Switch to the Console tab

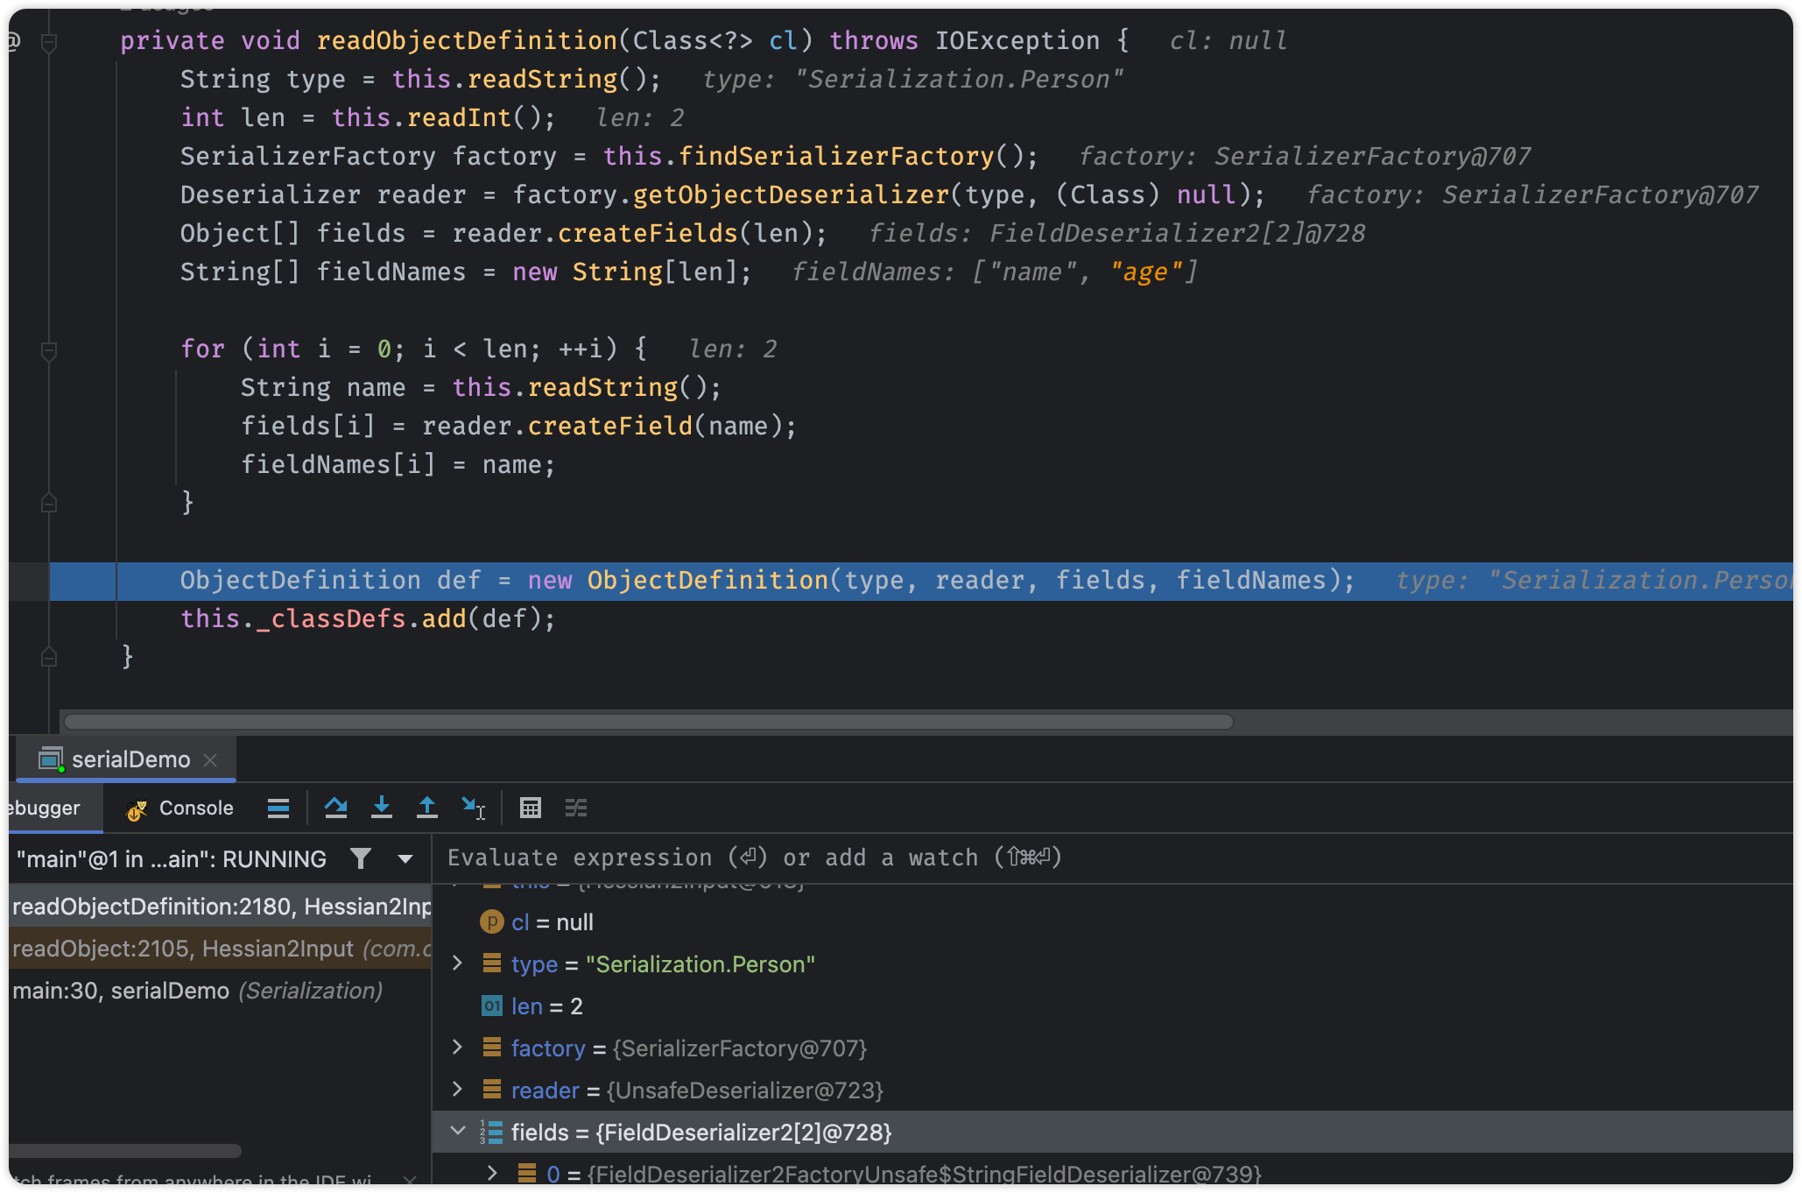tap(180, 808)
